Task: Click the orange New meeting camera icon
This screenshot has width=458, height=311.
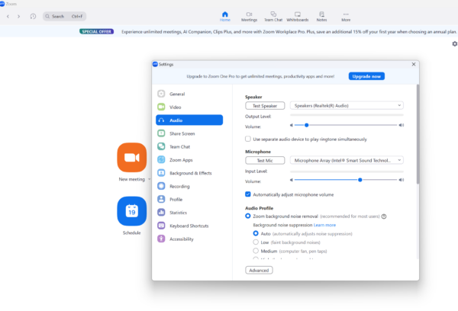Action: pyautogui.click(x=131, y=157)
